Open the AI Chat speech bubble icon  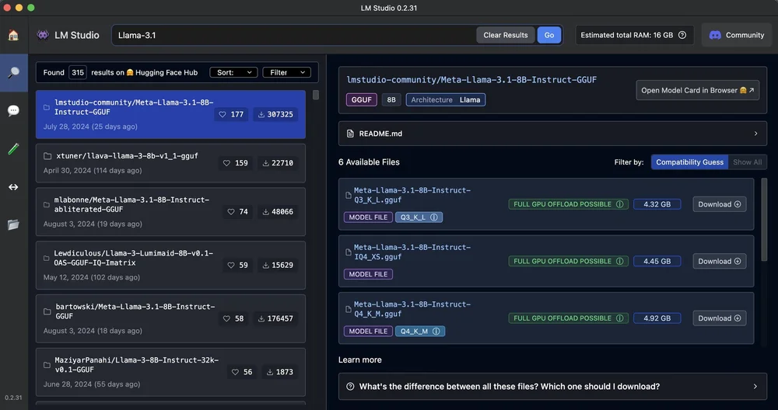pos(13,110)
